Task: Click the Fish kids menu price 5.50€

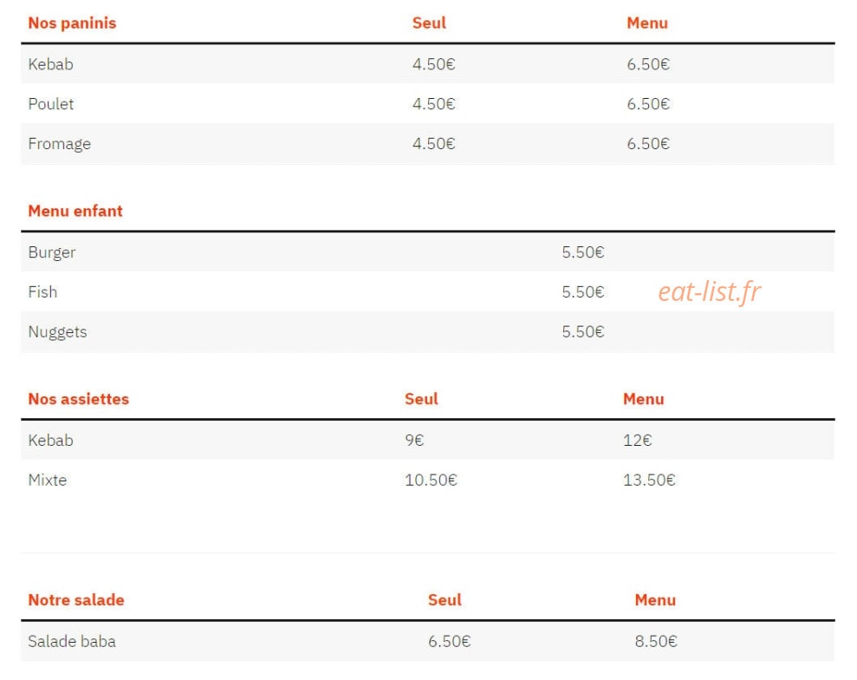Action: [582, 292]
